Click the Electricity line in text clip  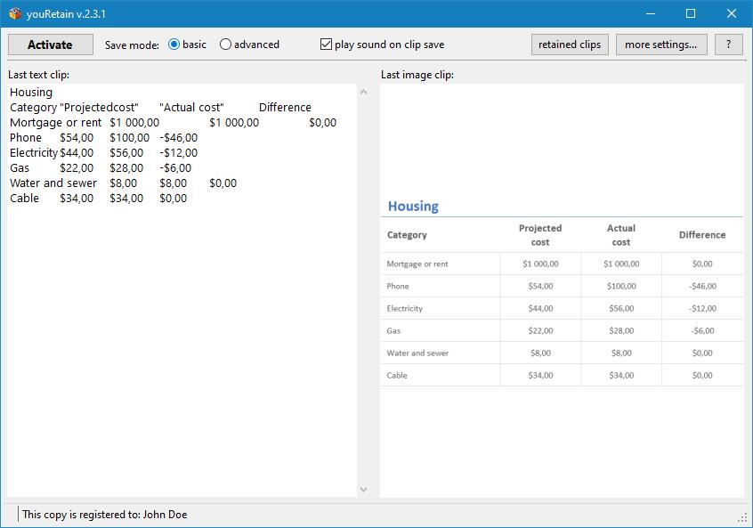pyautogui.click(x=34, y=153)
